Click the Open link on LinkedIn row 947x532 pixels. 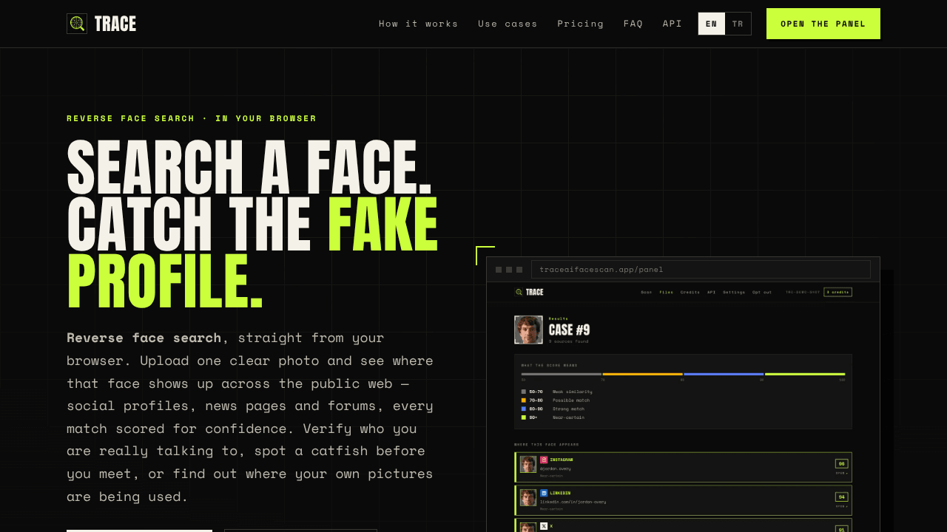coord(842,506)
